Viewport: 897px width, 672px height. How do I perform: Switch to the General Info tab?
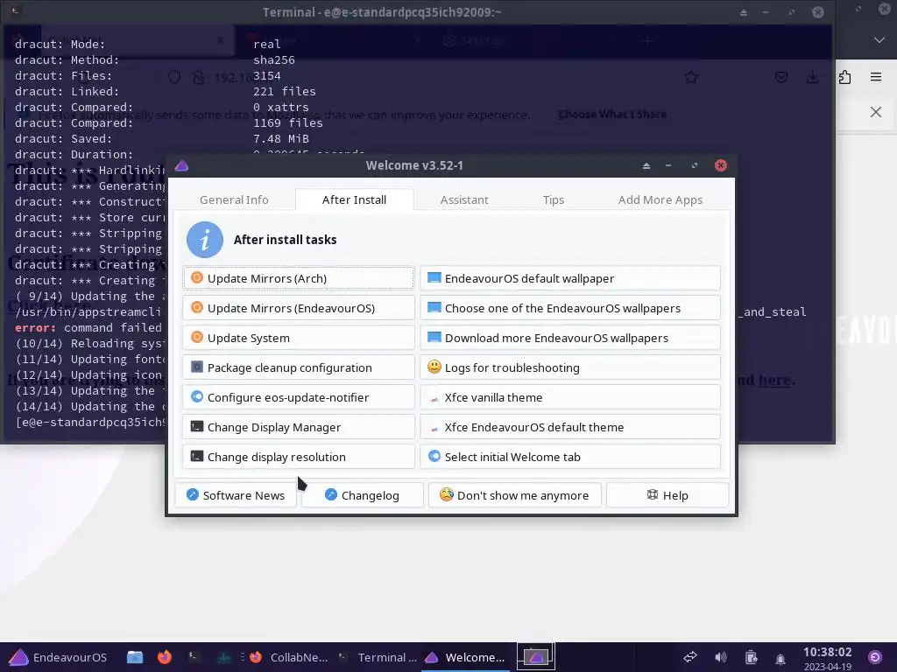click(234, 200)
